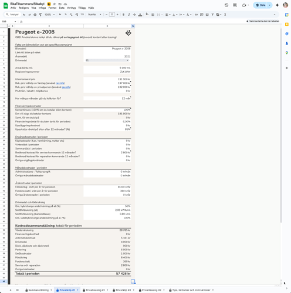Open the Drivmedel dropdown in the sheet
291x293 pixels.
[107, 60]
